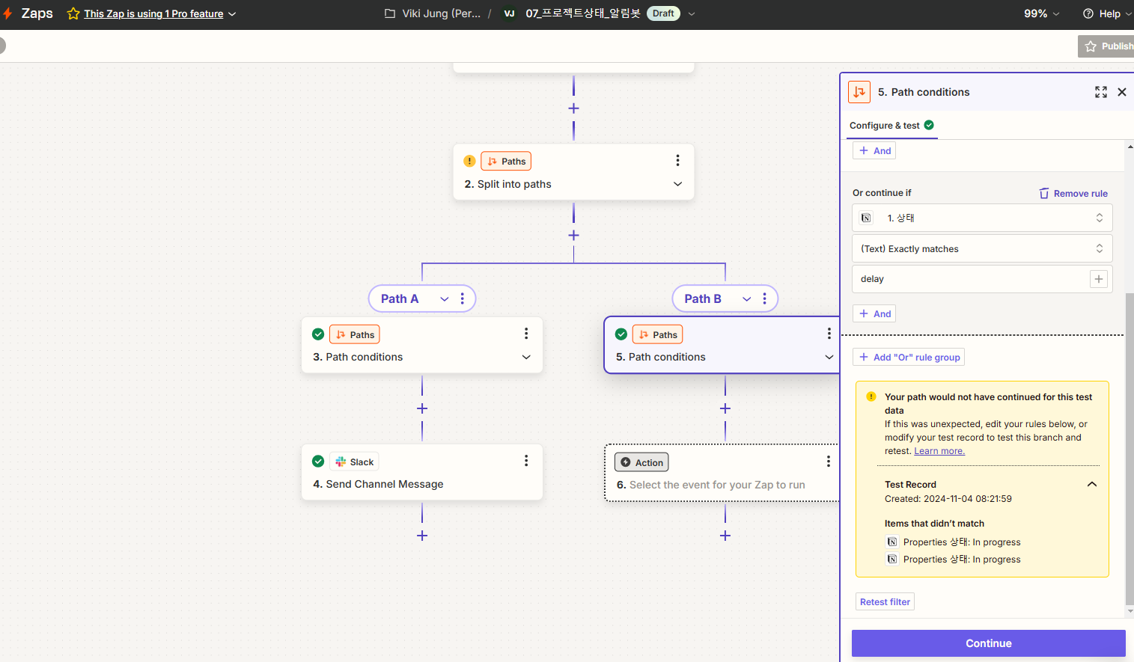Open the Exactly matches condition dropdown
Viewport: 1134px width, 662px height.
(x=982, y=248)
